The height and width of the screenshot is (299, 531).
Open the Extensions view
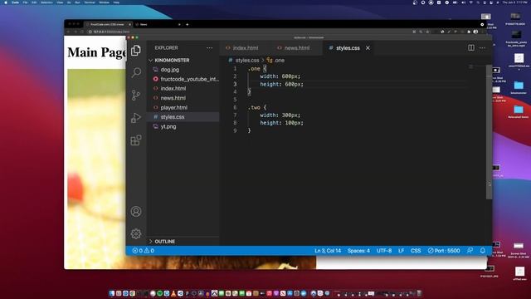point(136,140)
